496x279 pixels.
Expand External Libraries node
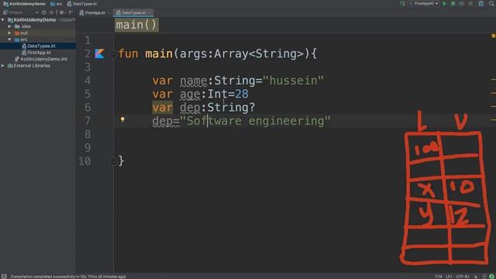pyautogui.click(x=3, y=66)
